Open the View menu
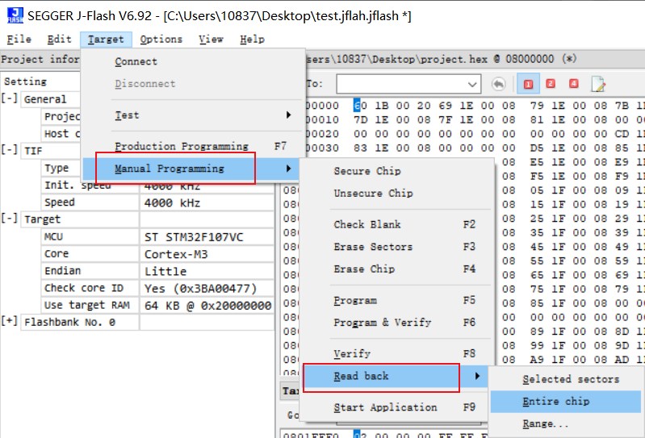The width and height of the screenshot is (645, 438). 211,40
